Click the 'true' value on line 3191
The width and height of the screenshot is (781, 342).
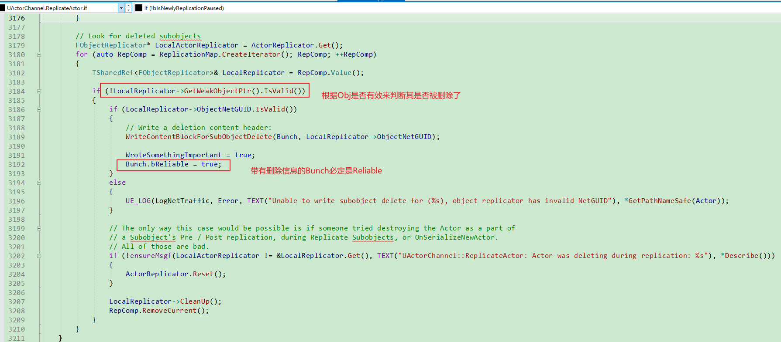click(x=243, y=155)
